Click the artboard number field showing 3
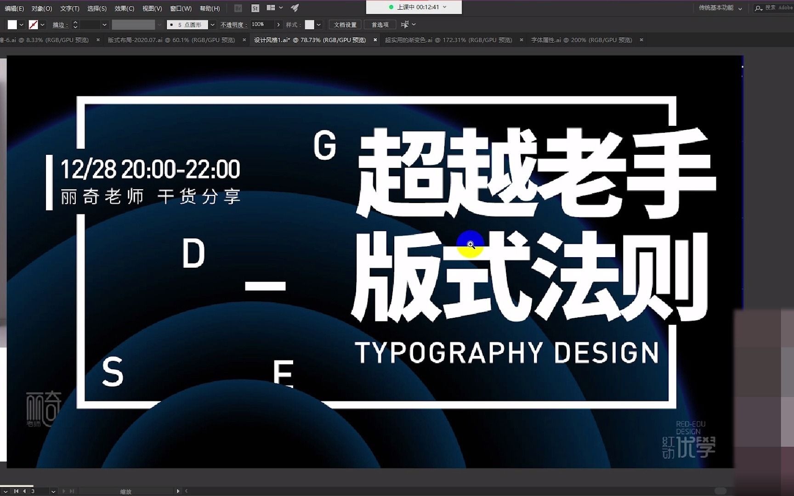This screenshot has height=496, width=794. (39, 491)
